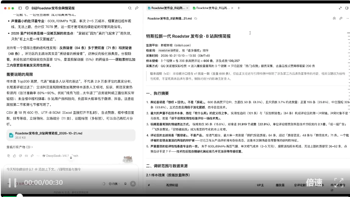Click the video progress bar handle
Screen dimensions: 350x197
[x=19, y=196]
